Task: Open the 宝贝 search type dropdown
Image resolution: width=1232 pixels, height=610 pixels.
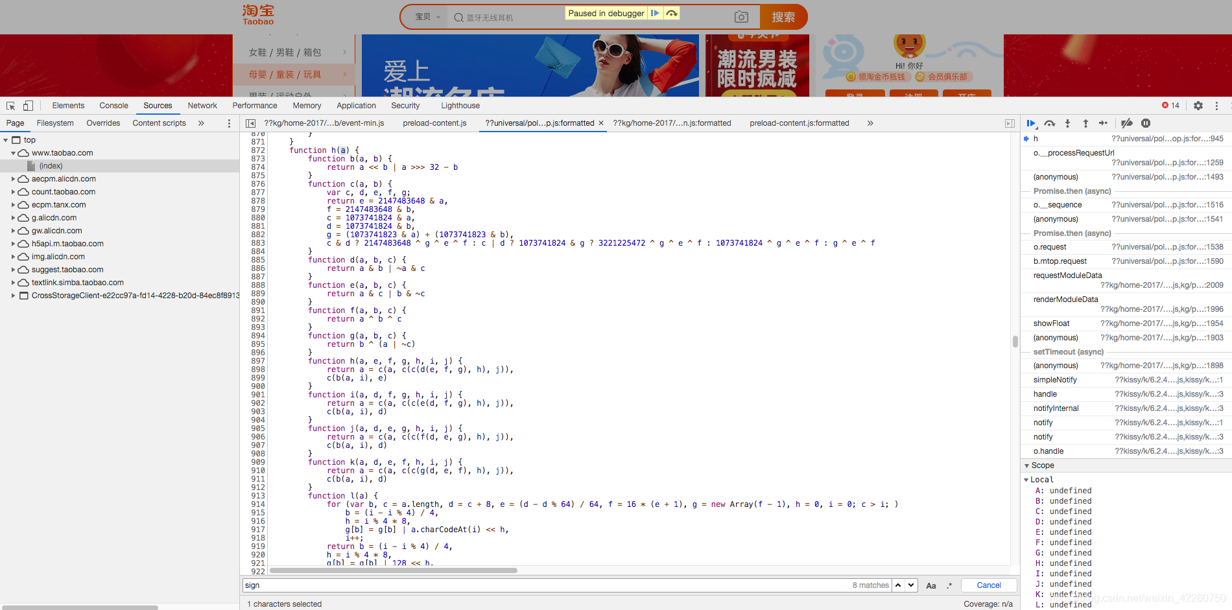Action: point(428,17)
